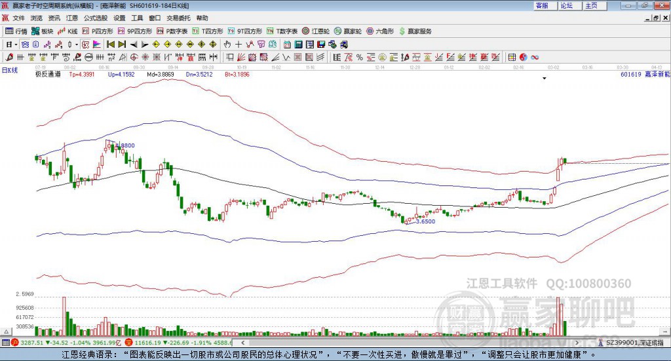Screen dimensions: 671x361
Task: Open the 公式选股 menu
Action: [x=96, y=18]
